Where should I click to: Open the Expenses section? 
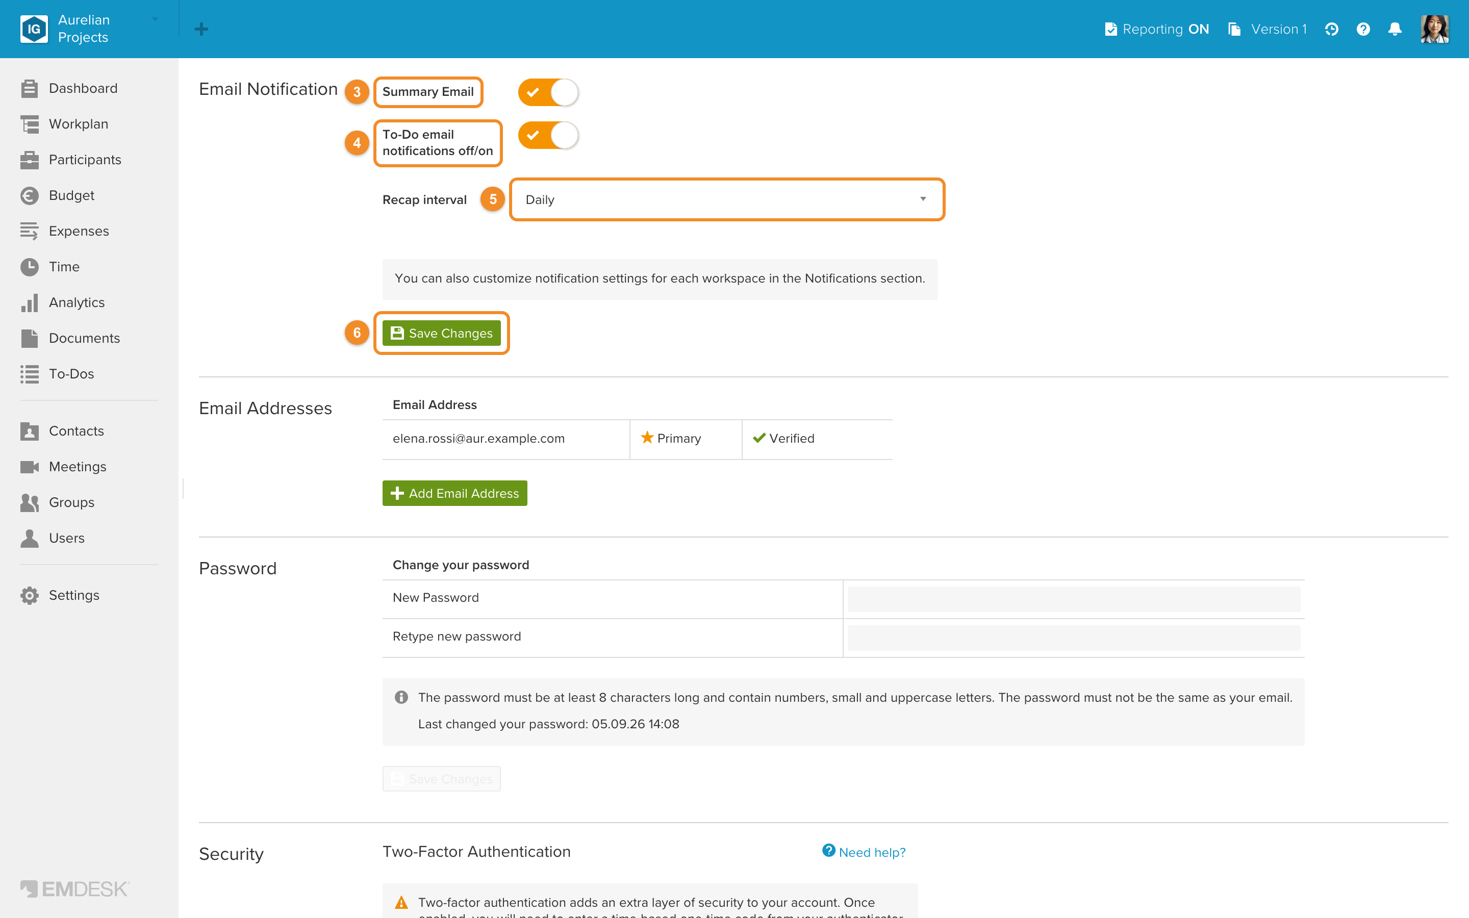pos(64,232)
